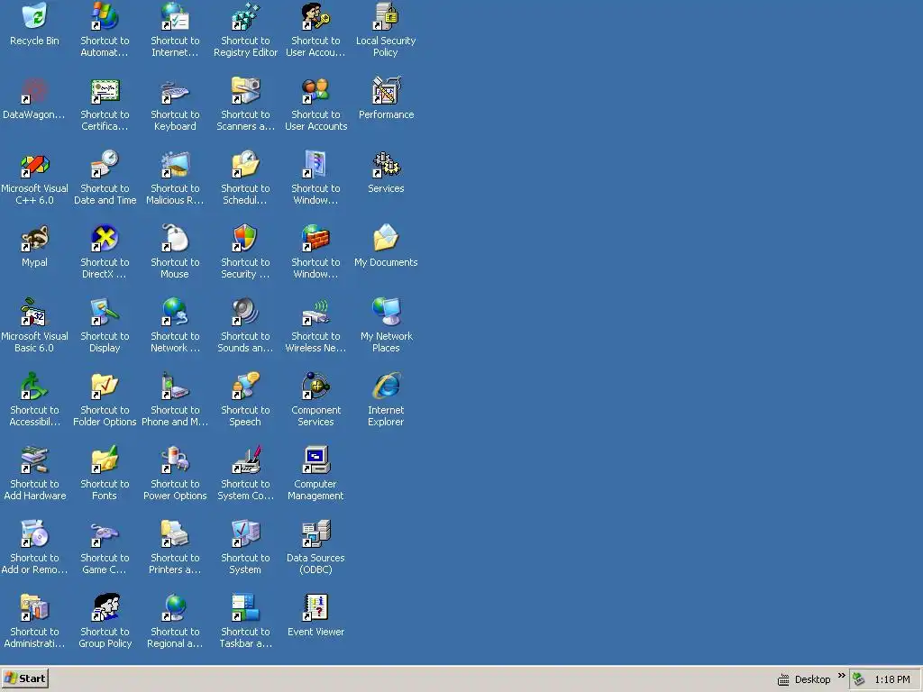Click Shortcut to DirectX icon
Screen dimensions: 923x692
(x=105, y=238)
